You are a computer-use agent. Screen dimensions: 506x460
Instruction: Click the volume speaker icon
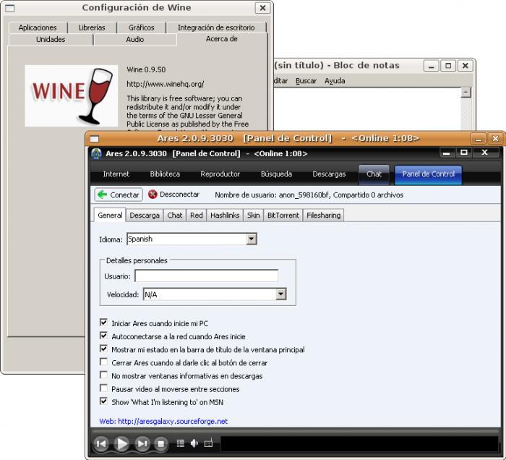tap(194, 443)
